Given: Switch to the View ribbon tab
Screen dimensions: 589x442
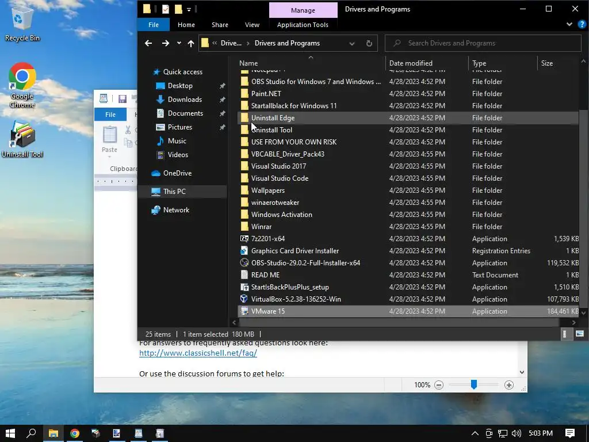Looking at the screenshot, I should click(252, 25).
